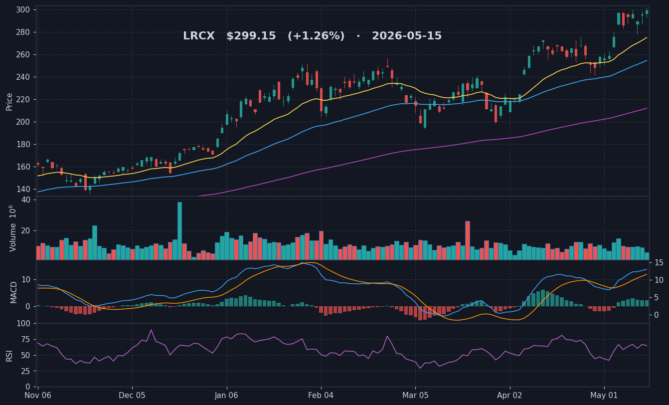Image resolution: width=669 pixels, height=405 pixels.
Task: Click the Nov 06 date tick
Action: (38, 395)
